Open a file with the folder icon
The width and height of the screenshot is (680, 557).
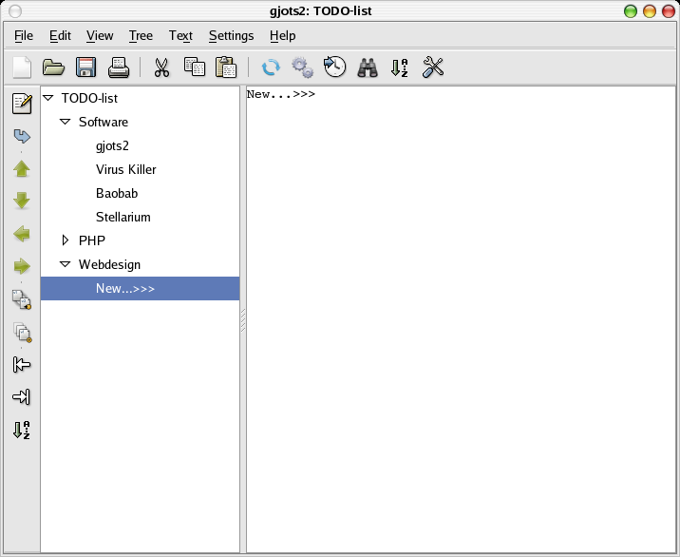[54, 67]
